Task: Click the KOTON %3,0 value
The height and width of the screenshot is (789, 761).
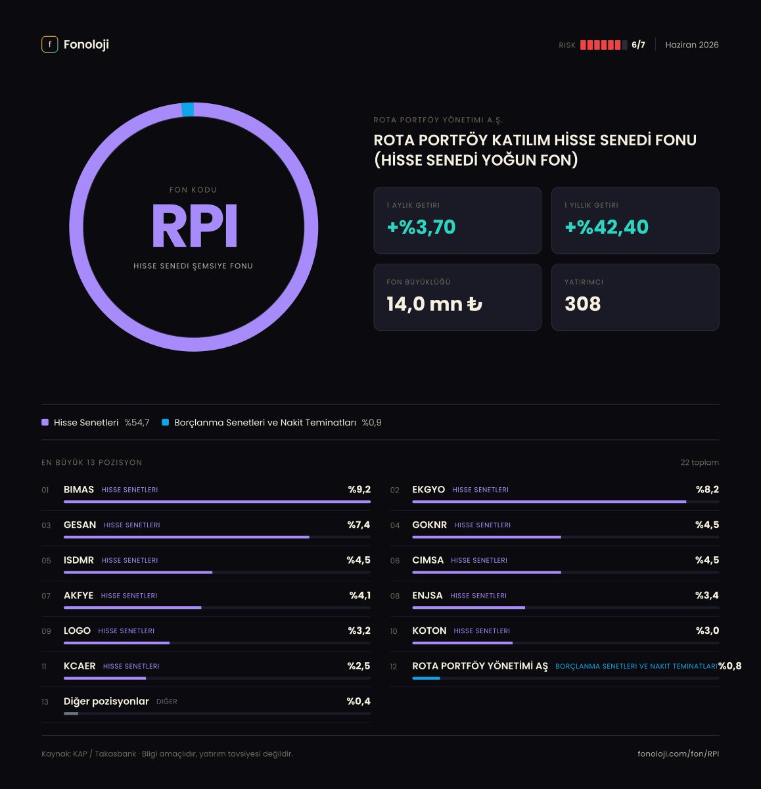Action: tap(707, 631)
